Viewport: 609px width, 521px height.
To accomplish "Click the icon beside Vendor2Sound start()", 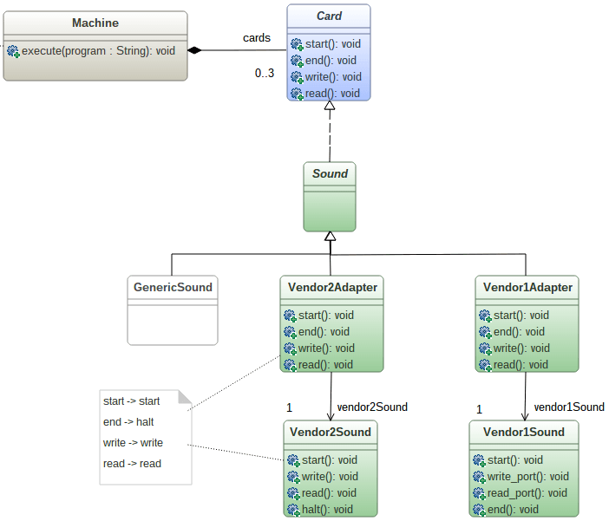I will tap(291, 460).
